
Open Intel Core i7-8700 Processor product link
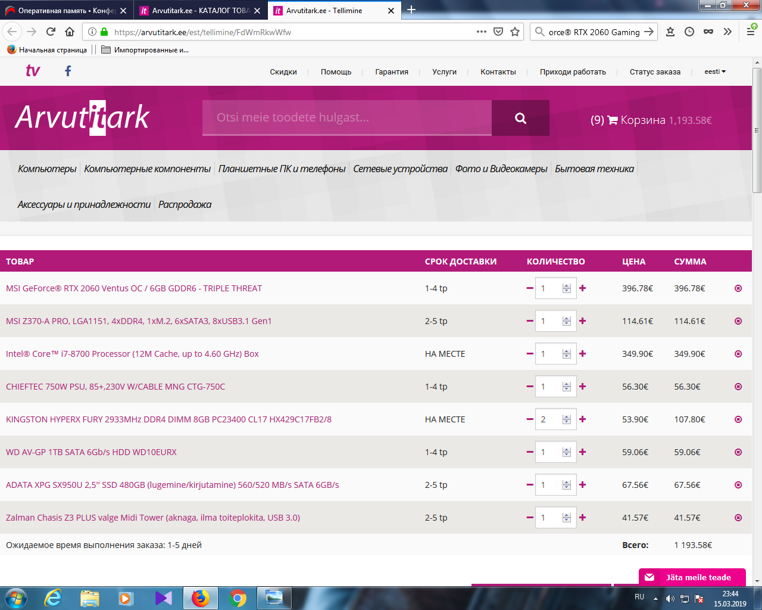tap(132, 354)
